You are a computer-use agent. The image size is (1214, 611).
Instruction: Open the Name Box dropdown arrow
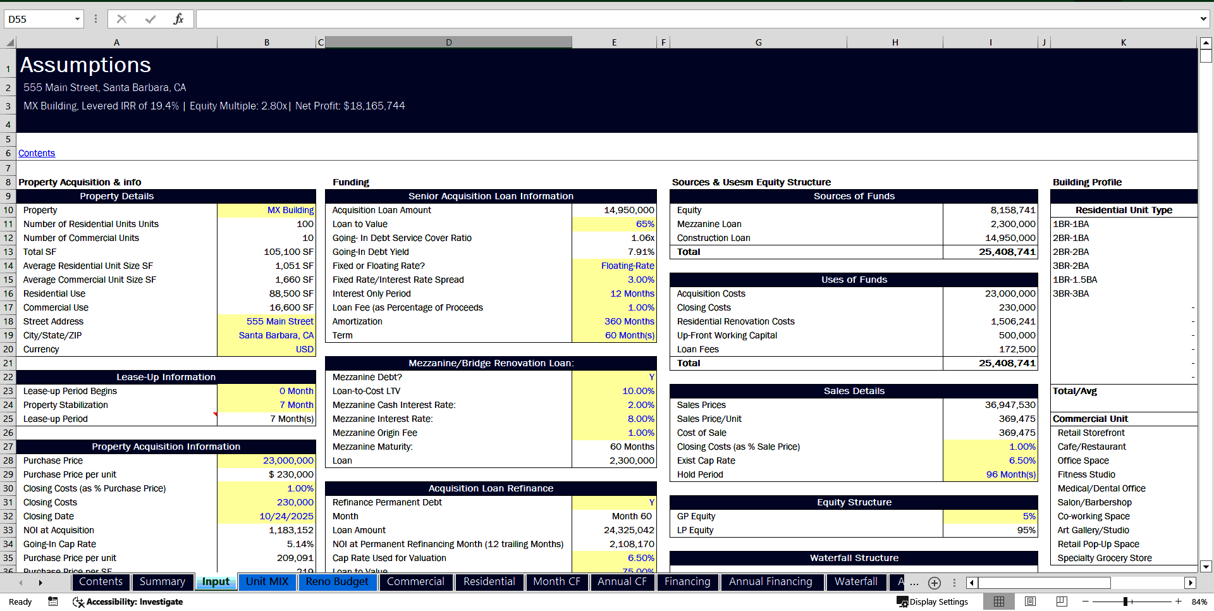[77, 19]
